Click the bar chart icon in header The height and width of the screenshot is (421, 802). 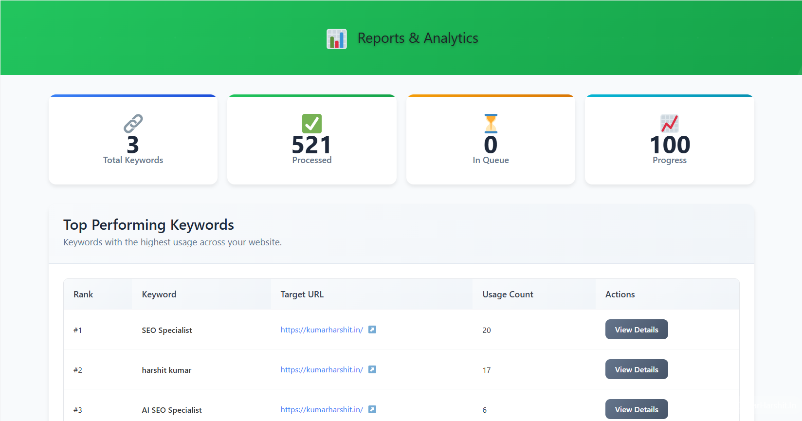[336, 38]
